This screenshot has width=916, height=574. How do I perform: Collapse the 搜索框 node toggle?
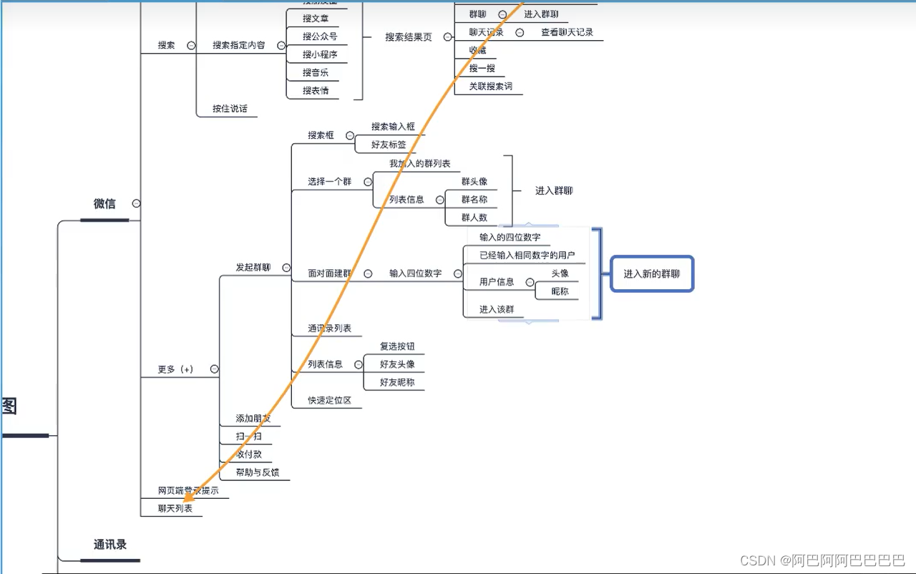(x=350, y=135)
